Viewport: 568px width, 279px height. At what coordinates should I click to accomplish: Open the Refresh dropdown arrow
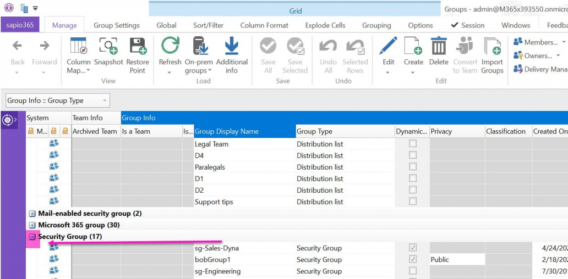point(170,72)
